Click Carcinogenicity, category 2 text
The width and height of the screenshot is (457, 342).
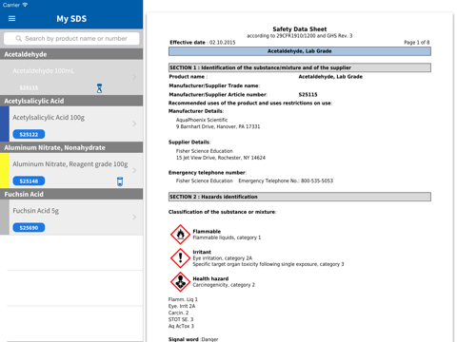[224, 285]
